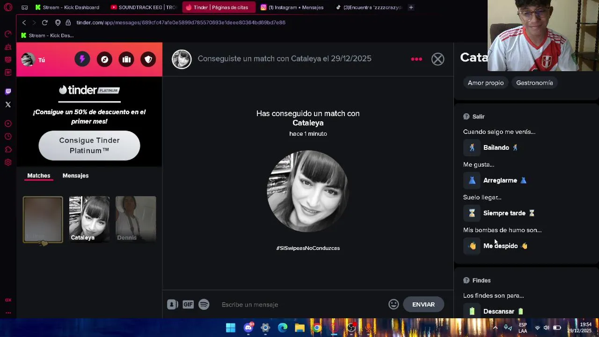Viewport: 599px width, 337px height.
Task: Select the Tinder Páginas de citas tab
Action: click(x=219, y=7)
